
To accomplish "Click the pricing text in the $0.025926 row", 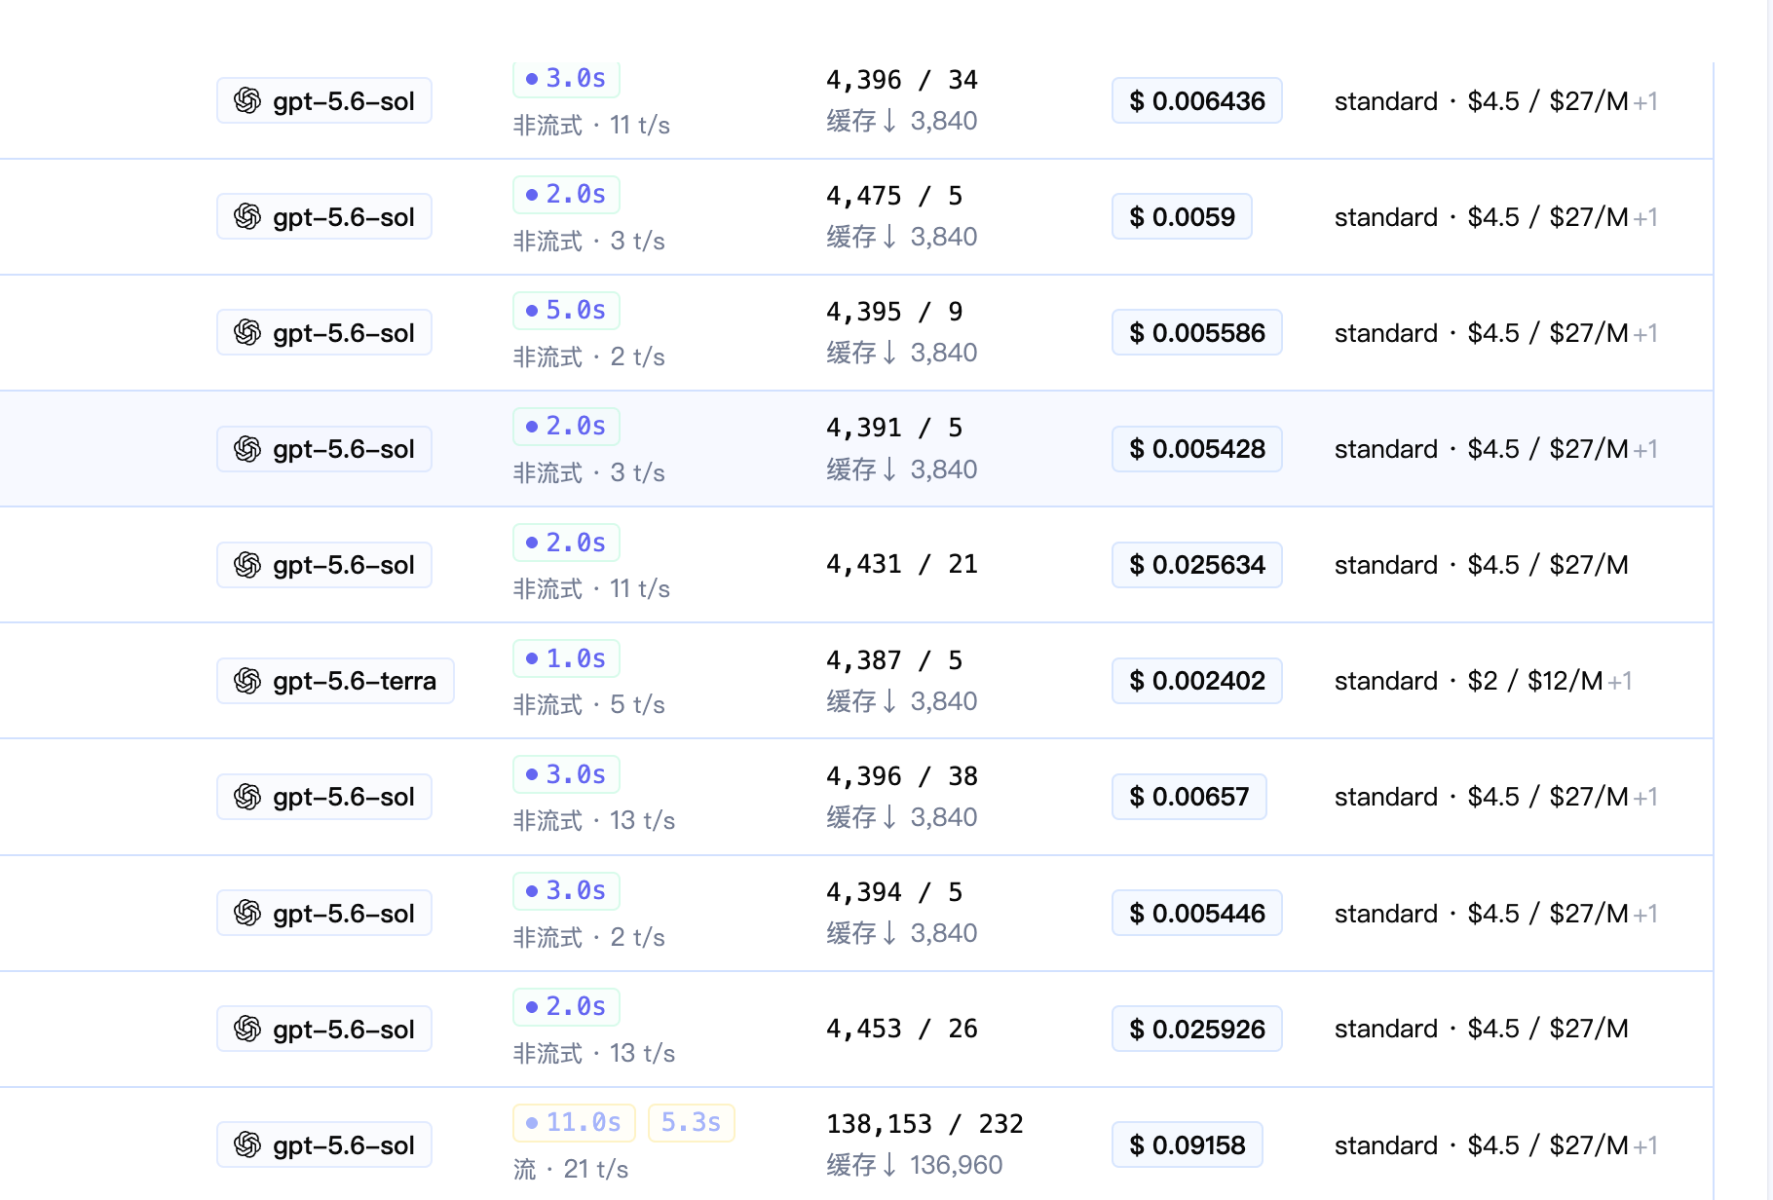I will pyautogui.click(x=1482, y=1029).
